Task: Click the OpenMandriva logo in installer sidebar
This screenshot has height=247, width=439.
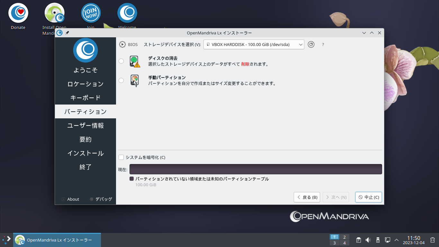Action: coord(85,50)
